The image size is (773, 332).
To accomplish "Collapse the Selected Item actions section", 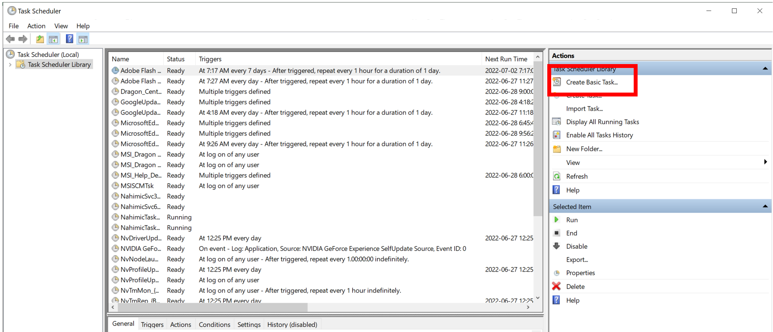I will click(765, 207).
